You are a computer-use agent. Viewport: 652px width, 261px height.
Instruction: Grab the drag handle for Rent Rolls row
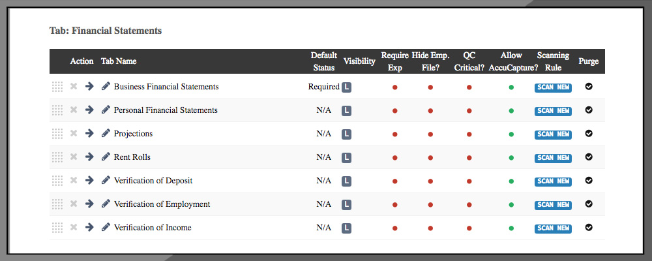(57, 157)
